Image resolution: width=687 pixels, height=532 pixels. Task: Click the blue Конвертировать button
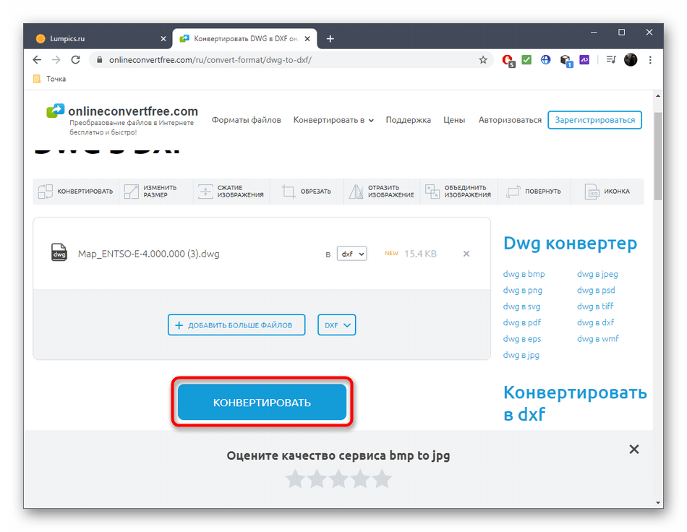coord(262,402)
